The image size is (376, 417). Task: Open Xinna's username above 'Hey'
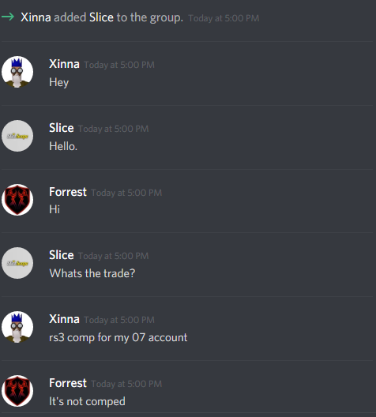(x=64, y=64)
